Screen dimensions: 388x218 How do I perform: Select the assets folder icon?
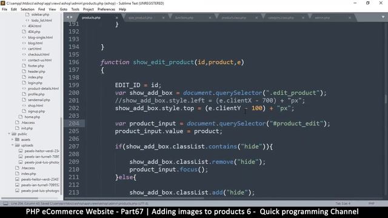(18, 140)
